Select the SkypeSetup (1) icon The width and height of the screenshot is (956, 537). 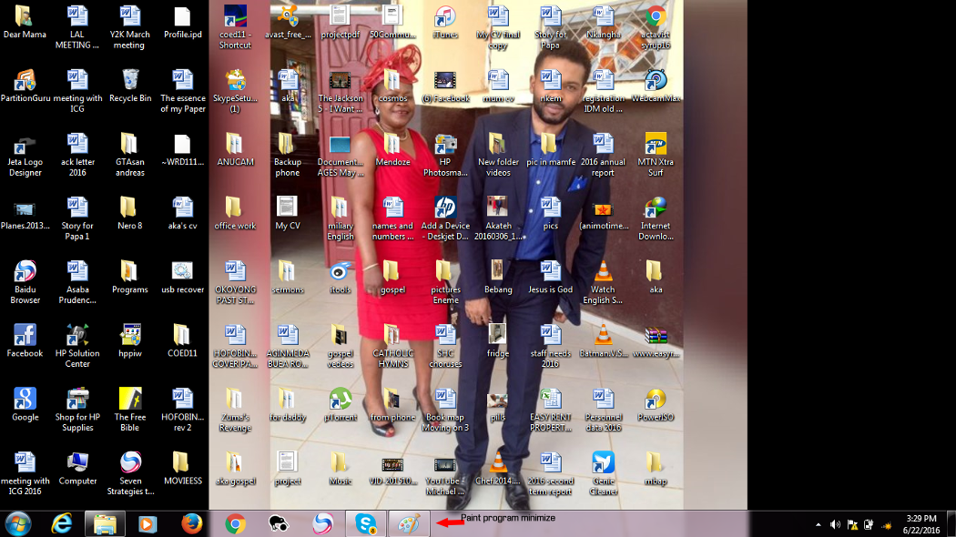[235, 91]
